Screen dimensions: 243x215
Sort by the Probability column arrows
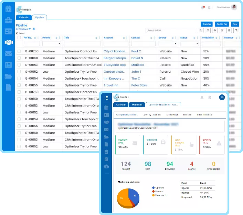pyautogui.click(x=216, y=38)
